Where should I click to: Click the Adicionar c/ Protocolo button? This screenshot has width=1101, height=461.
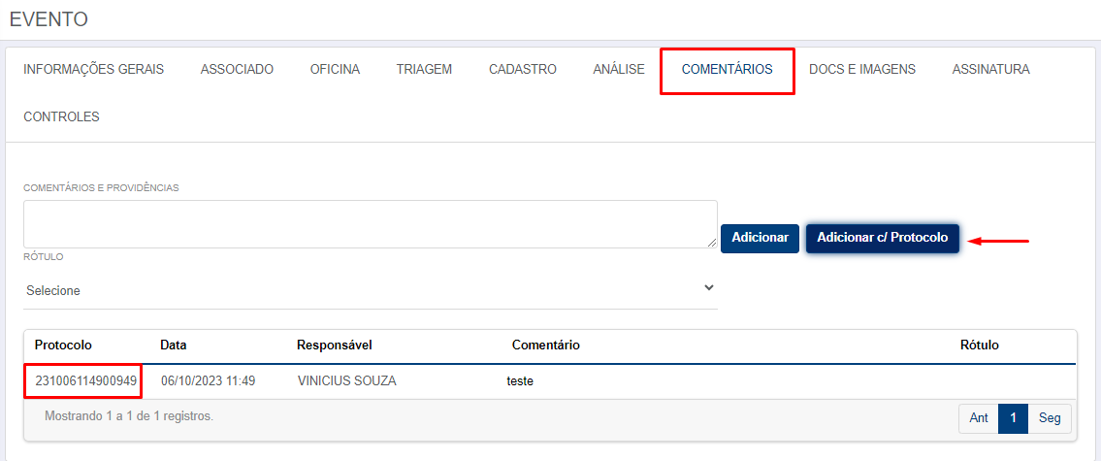[x=883, y=238]
